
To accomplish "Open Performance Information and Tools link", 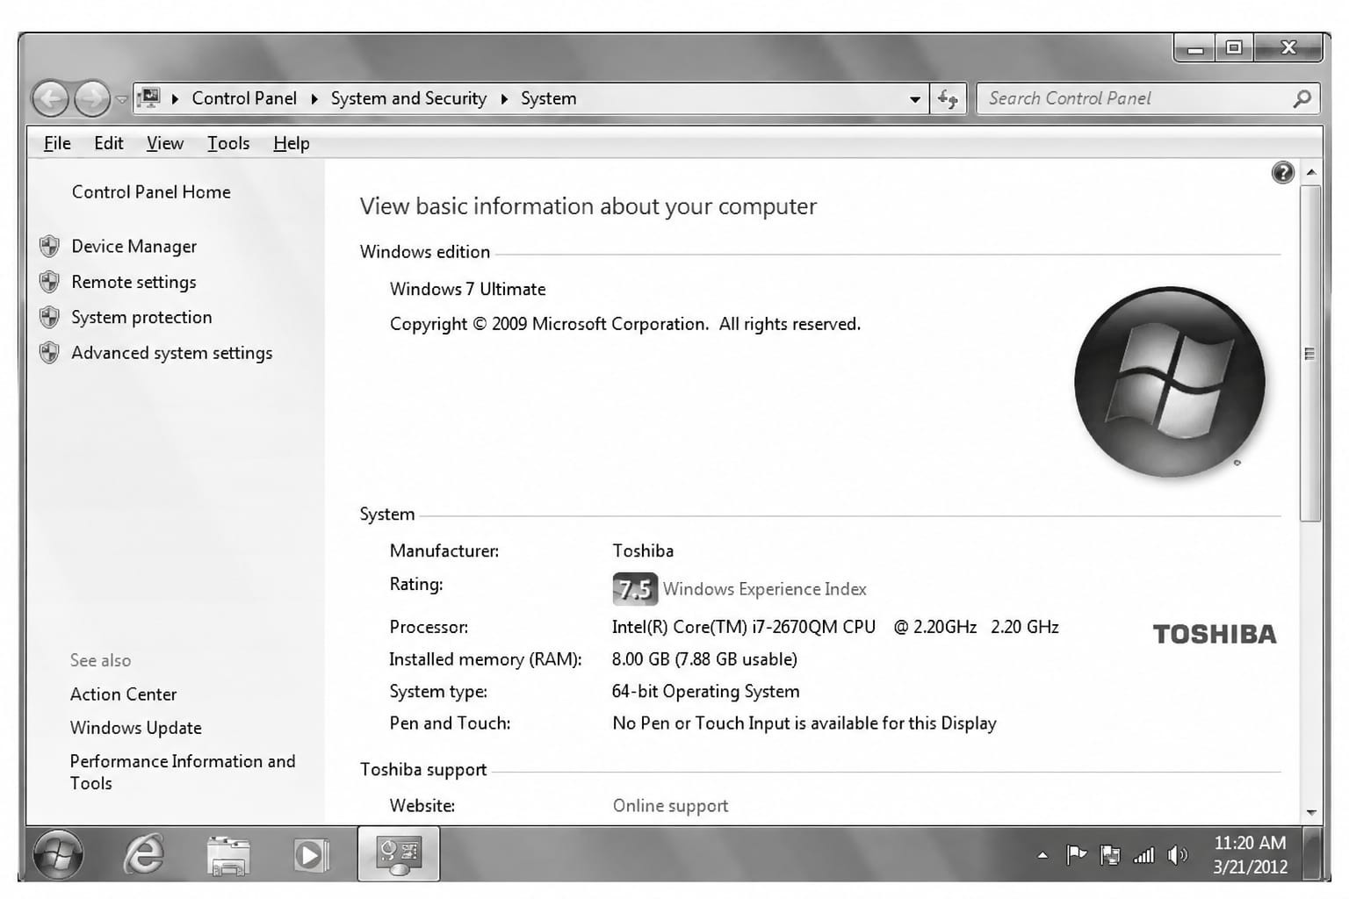I will click(x=183, y=772).
